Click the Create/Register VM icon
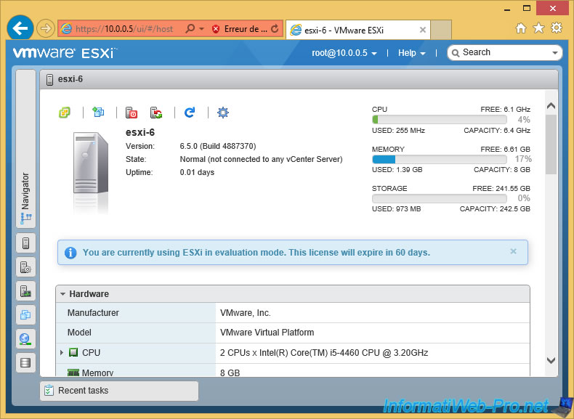This screenshot has height=419, width=574. tap(98, 113)
